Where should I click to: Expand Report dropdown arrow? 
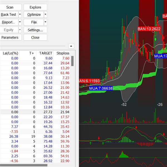tap(20, 22)
